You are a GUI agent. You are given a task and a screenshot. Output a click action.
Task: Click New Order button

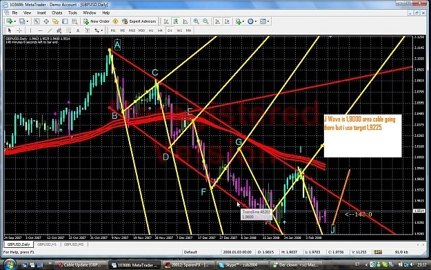97,21
